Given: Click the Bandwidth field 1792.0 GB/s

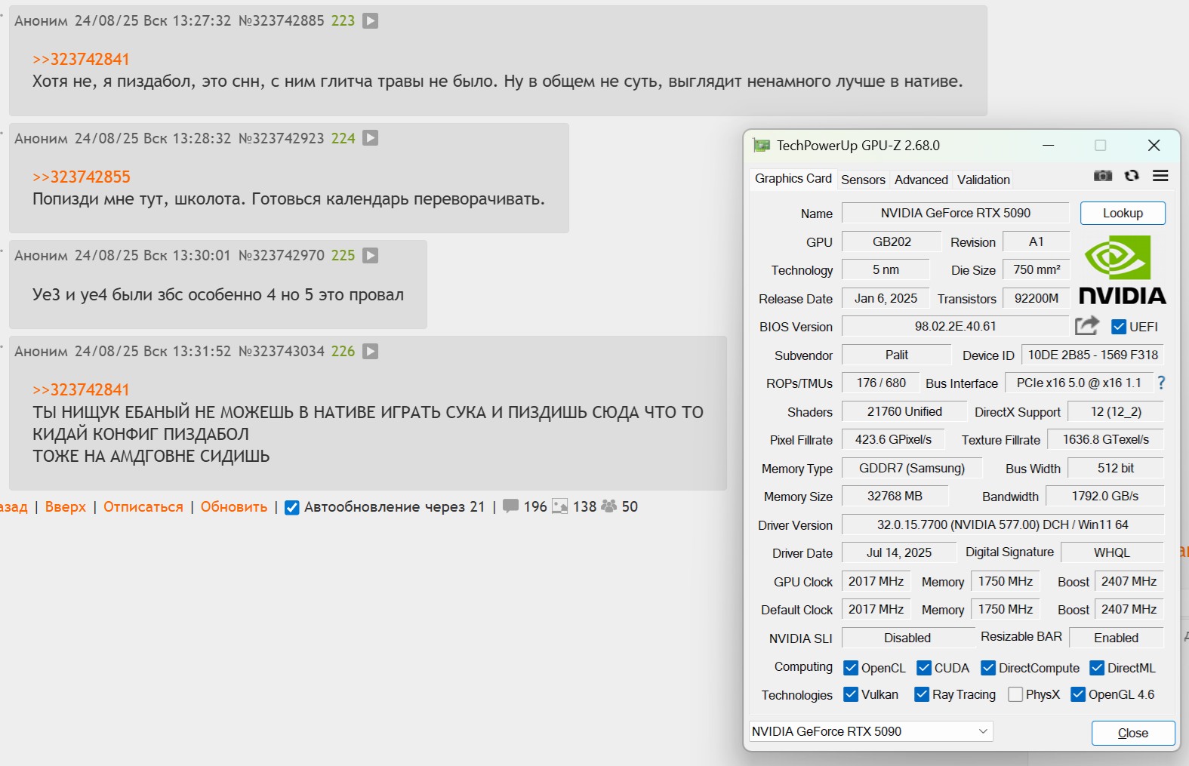Looking at the screenshot, I should tap(1105, 496).
